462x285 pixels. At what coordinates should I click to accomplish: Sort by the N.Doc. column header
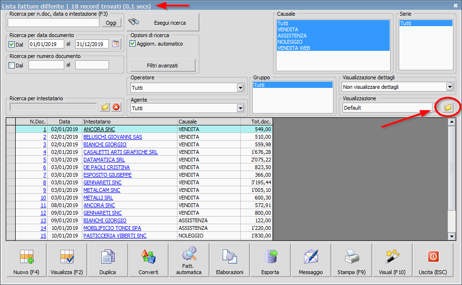pyautogui.click(x=31, y=122)
